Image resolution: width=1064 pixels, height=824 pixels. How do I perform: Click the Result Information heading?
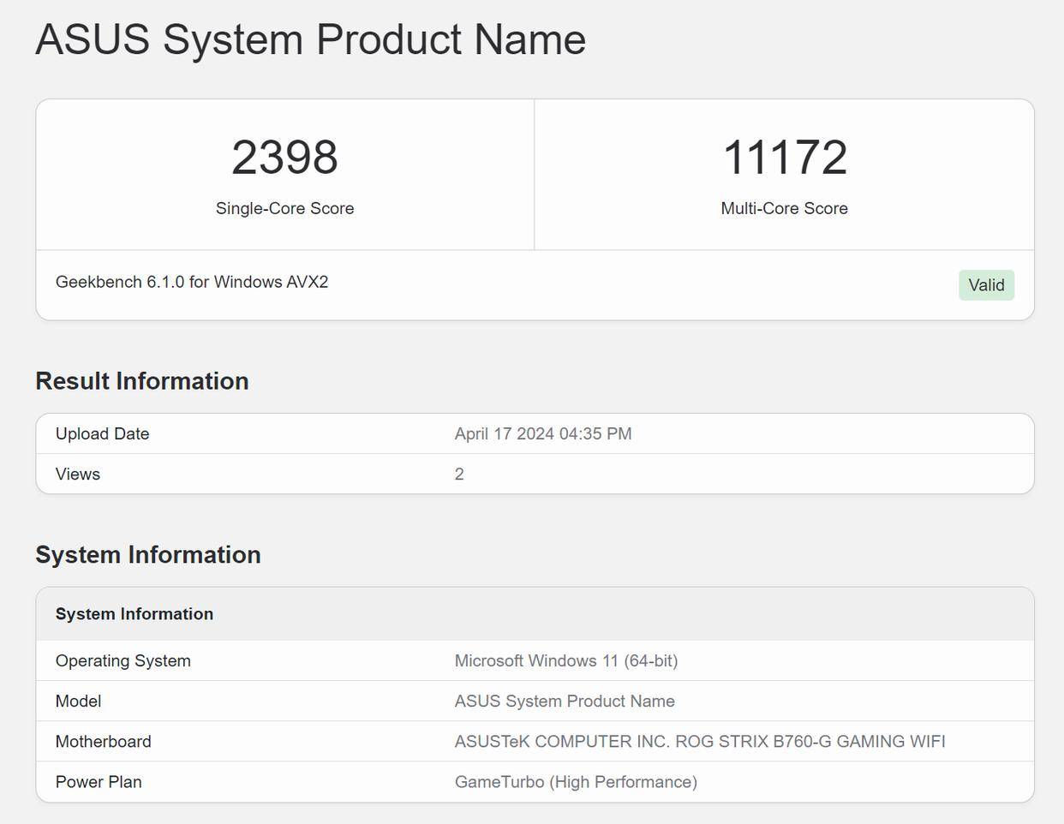pyautogui.click(x=142, y=381)
